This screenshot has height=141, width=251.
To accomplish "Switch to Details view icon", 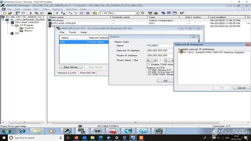I will tap(88, 13).
